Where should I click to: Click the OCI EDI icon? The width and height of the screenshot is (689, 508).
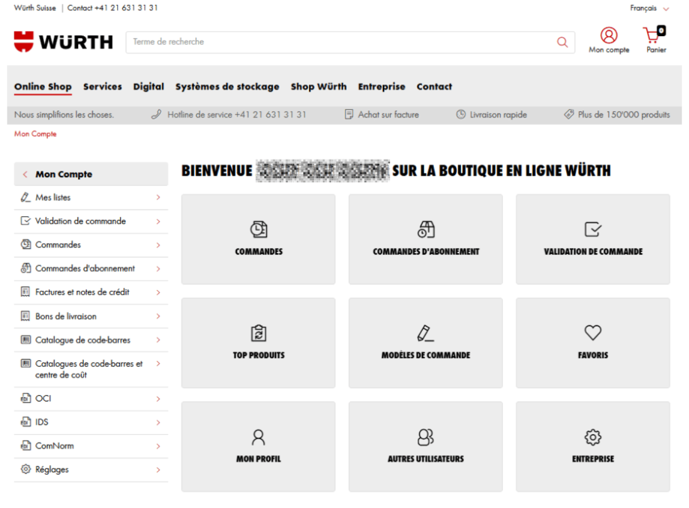point(25,398)
